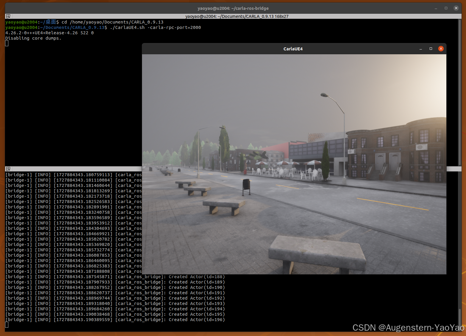Viewport: 466px width, 336px height.
Task: Open the bottom terminal pane's grouping icon
Action: coord(8,169)
